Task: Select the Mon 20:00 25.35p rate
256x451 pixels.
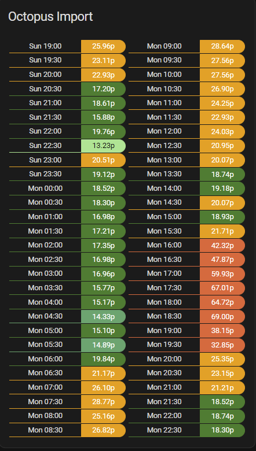Action: point(222,359)
